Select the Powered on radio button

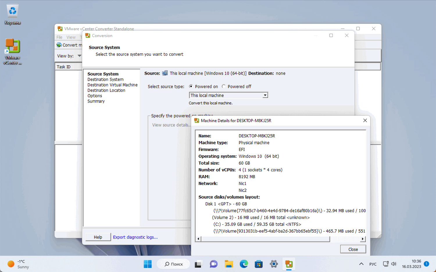point(191,87)
